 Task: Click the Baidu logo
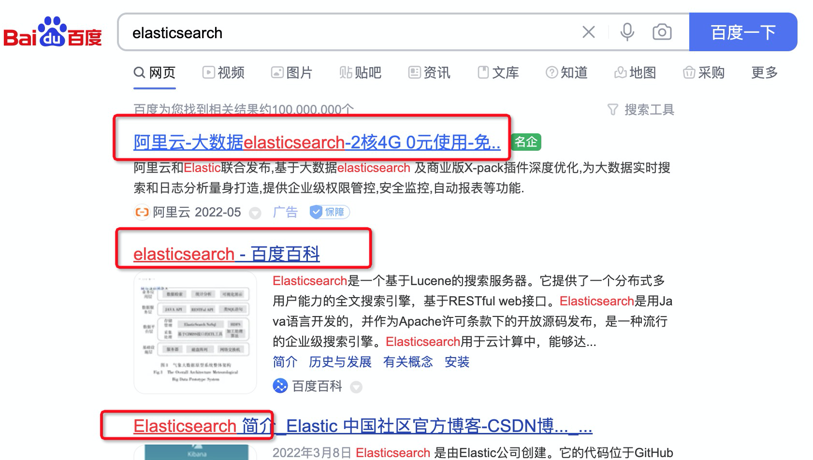[x=53, y=32]
